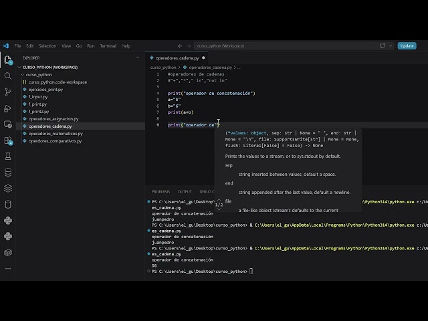Open the dropdown next to chat icon
The width and height of the screenshot is (428, 321).
(391, 46)
